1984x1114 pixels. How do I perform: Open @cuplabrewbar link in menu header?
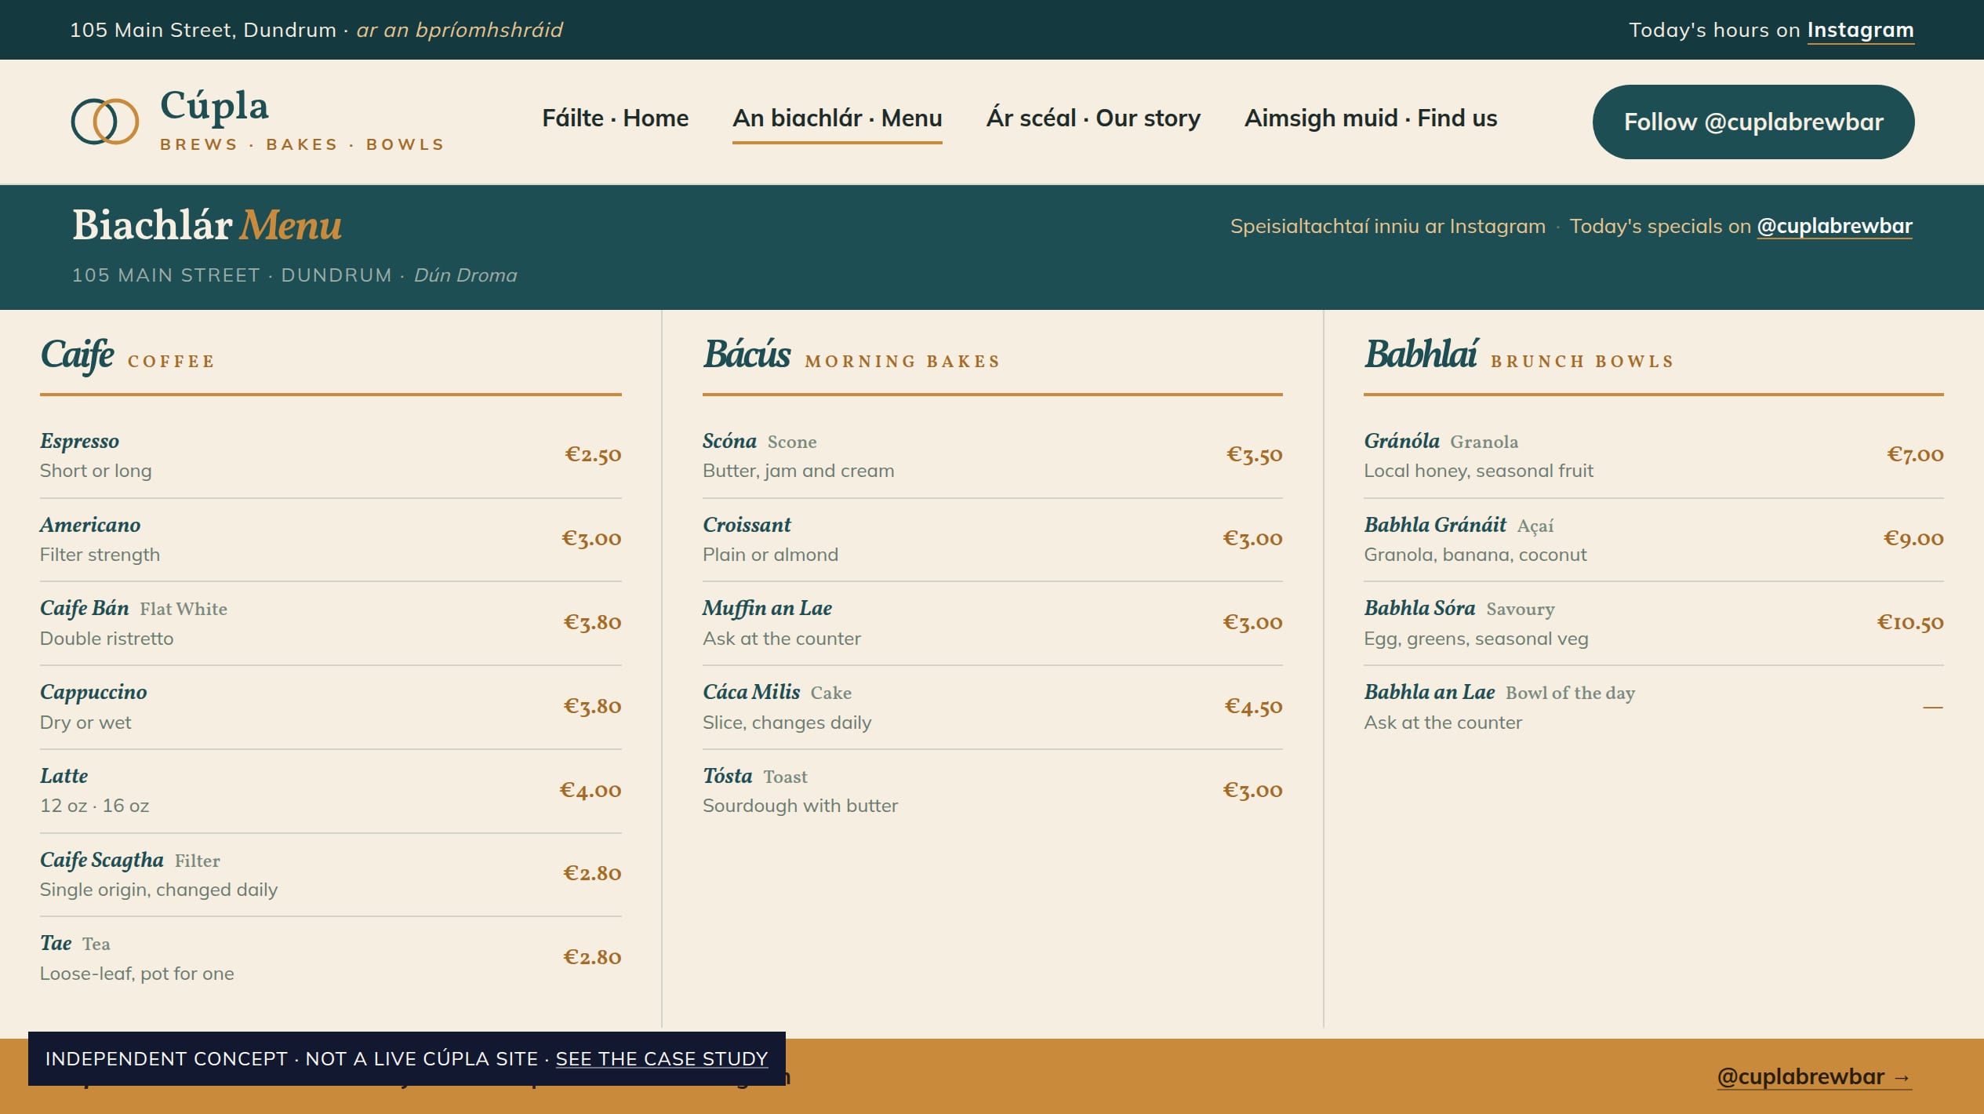pos(1834,226)
